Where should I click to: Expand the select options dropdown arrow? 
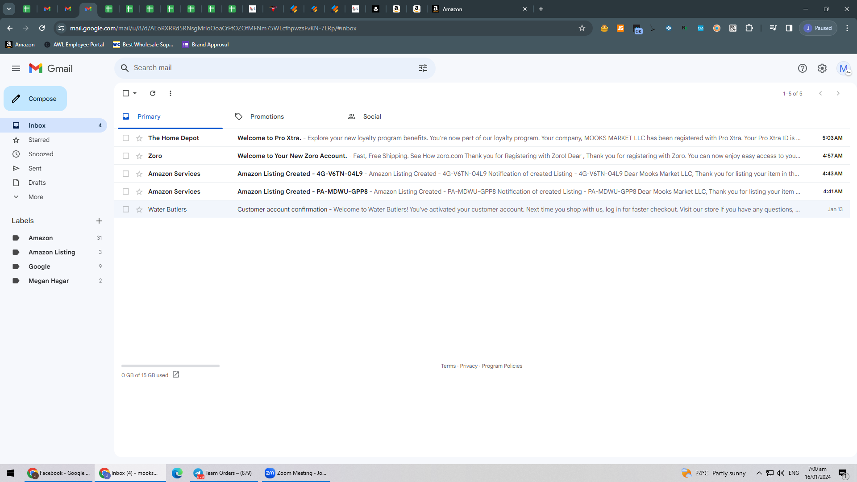point(135,93)
